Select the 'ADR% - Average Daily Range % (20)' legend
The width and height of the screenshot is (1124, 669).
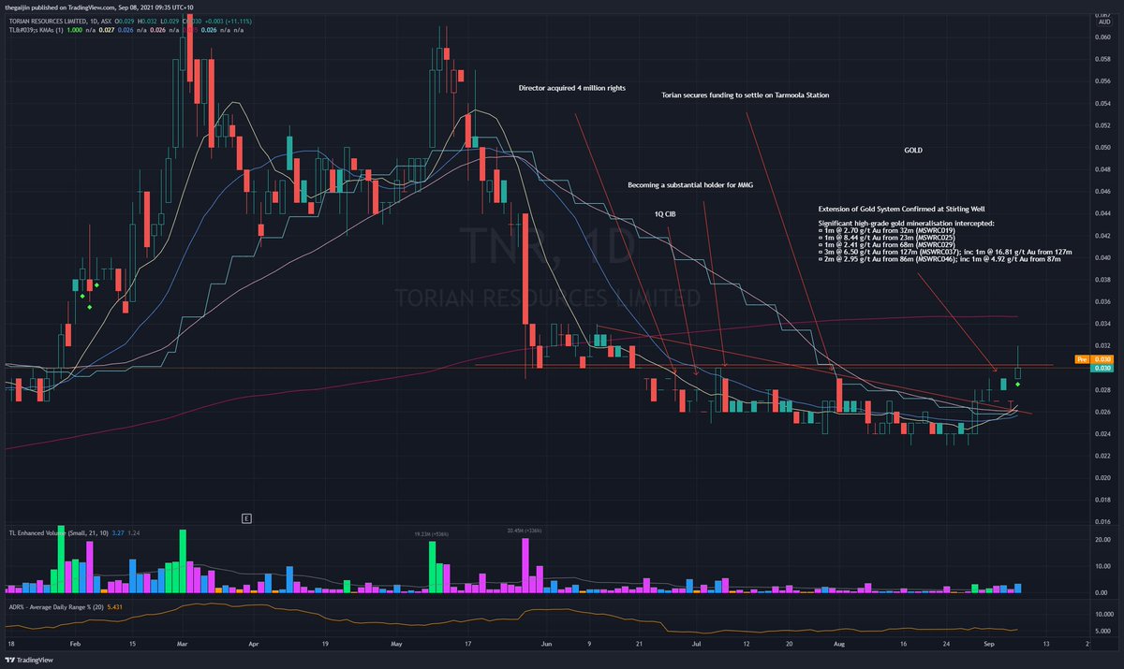54,606
